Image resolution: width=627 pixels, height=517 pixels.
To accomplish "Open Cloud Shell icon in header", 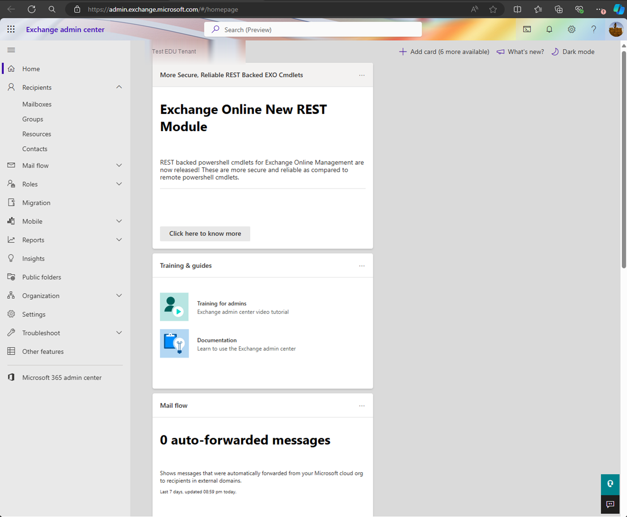I will pyautogui.click(x=527, y=29).
